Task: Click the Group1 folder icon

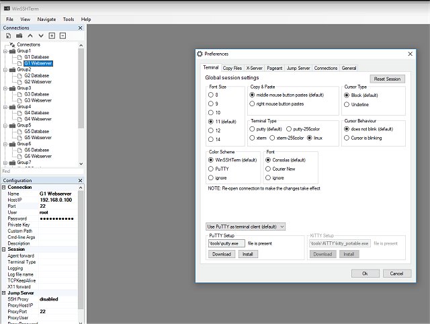Action: point(13,51)
